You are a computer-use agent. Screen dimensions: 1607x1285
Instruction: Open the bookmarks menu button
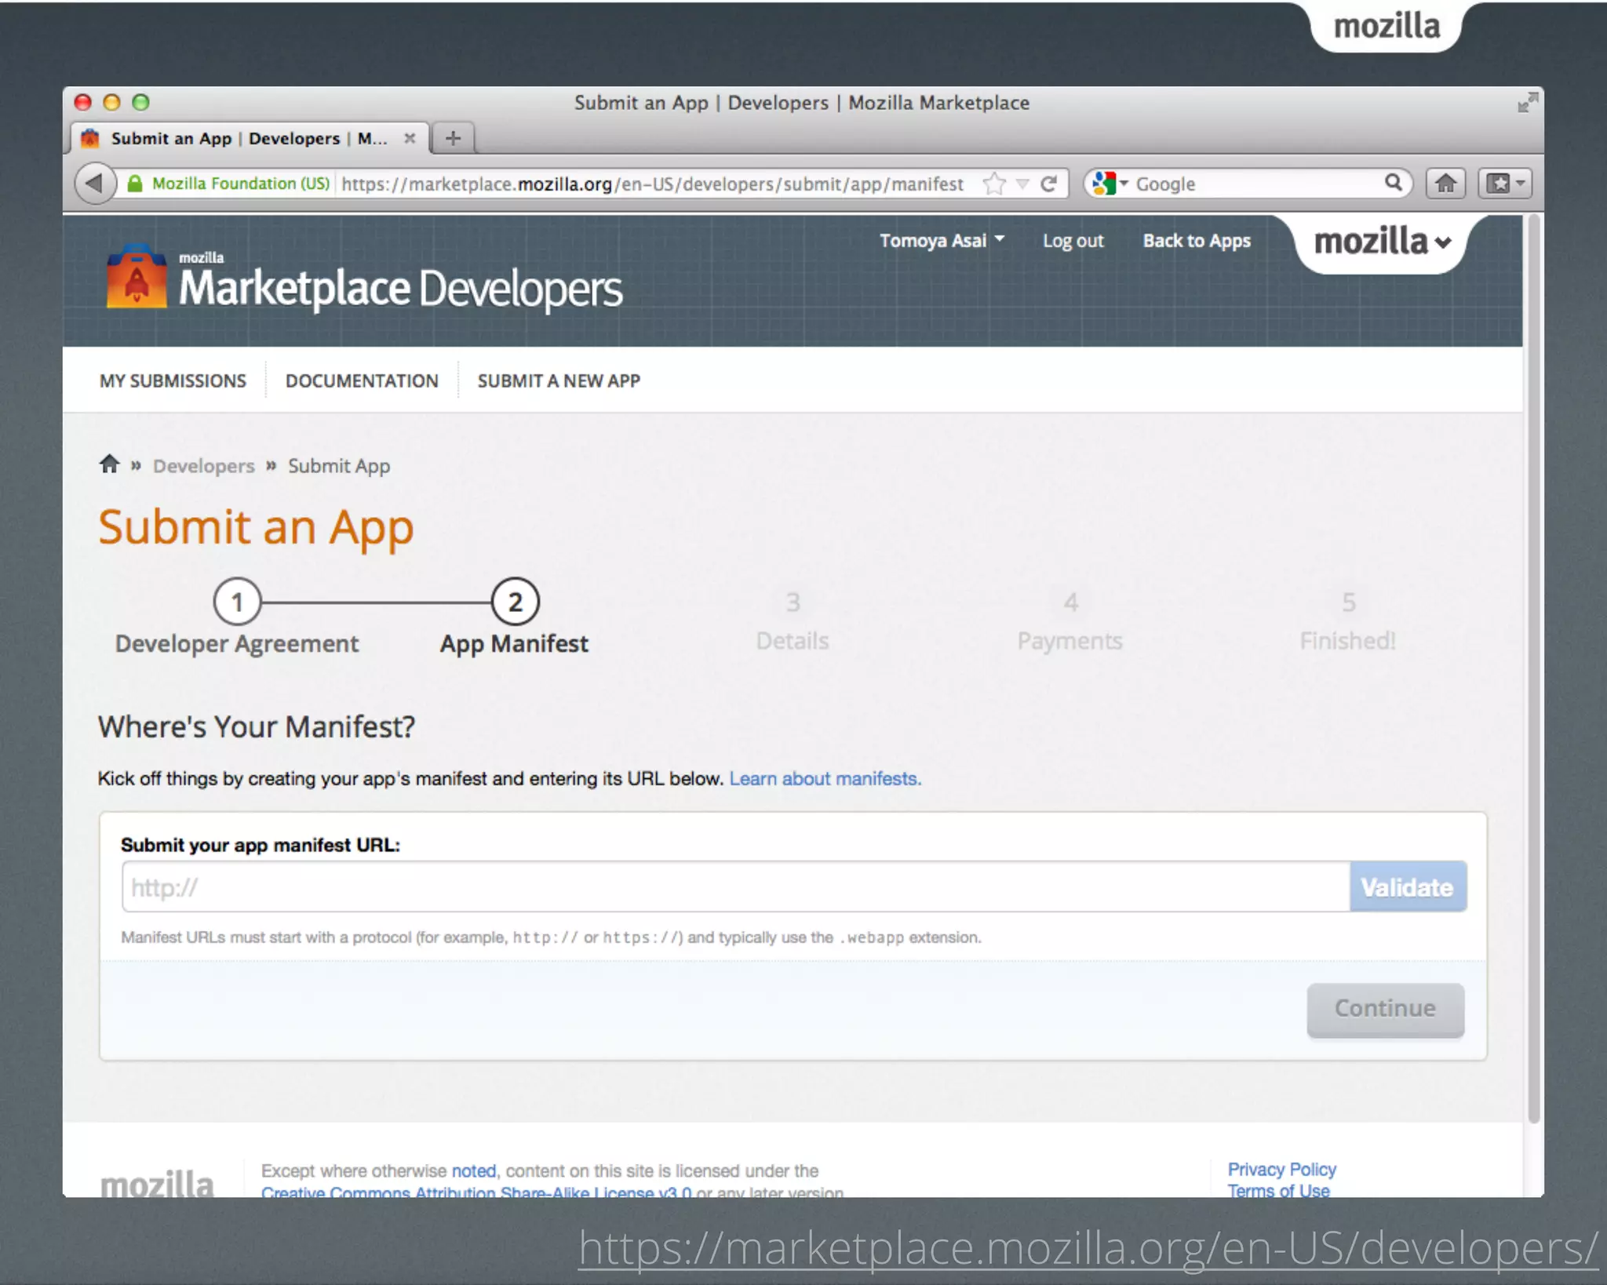click(x=1505, y=184)
